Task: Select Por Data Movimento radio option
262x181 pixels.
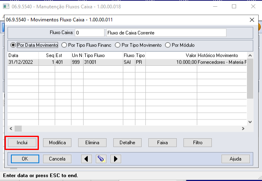Action: tap(34, 45)
